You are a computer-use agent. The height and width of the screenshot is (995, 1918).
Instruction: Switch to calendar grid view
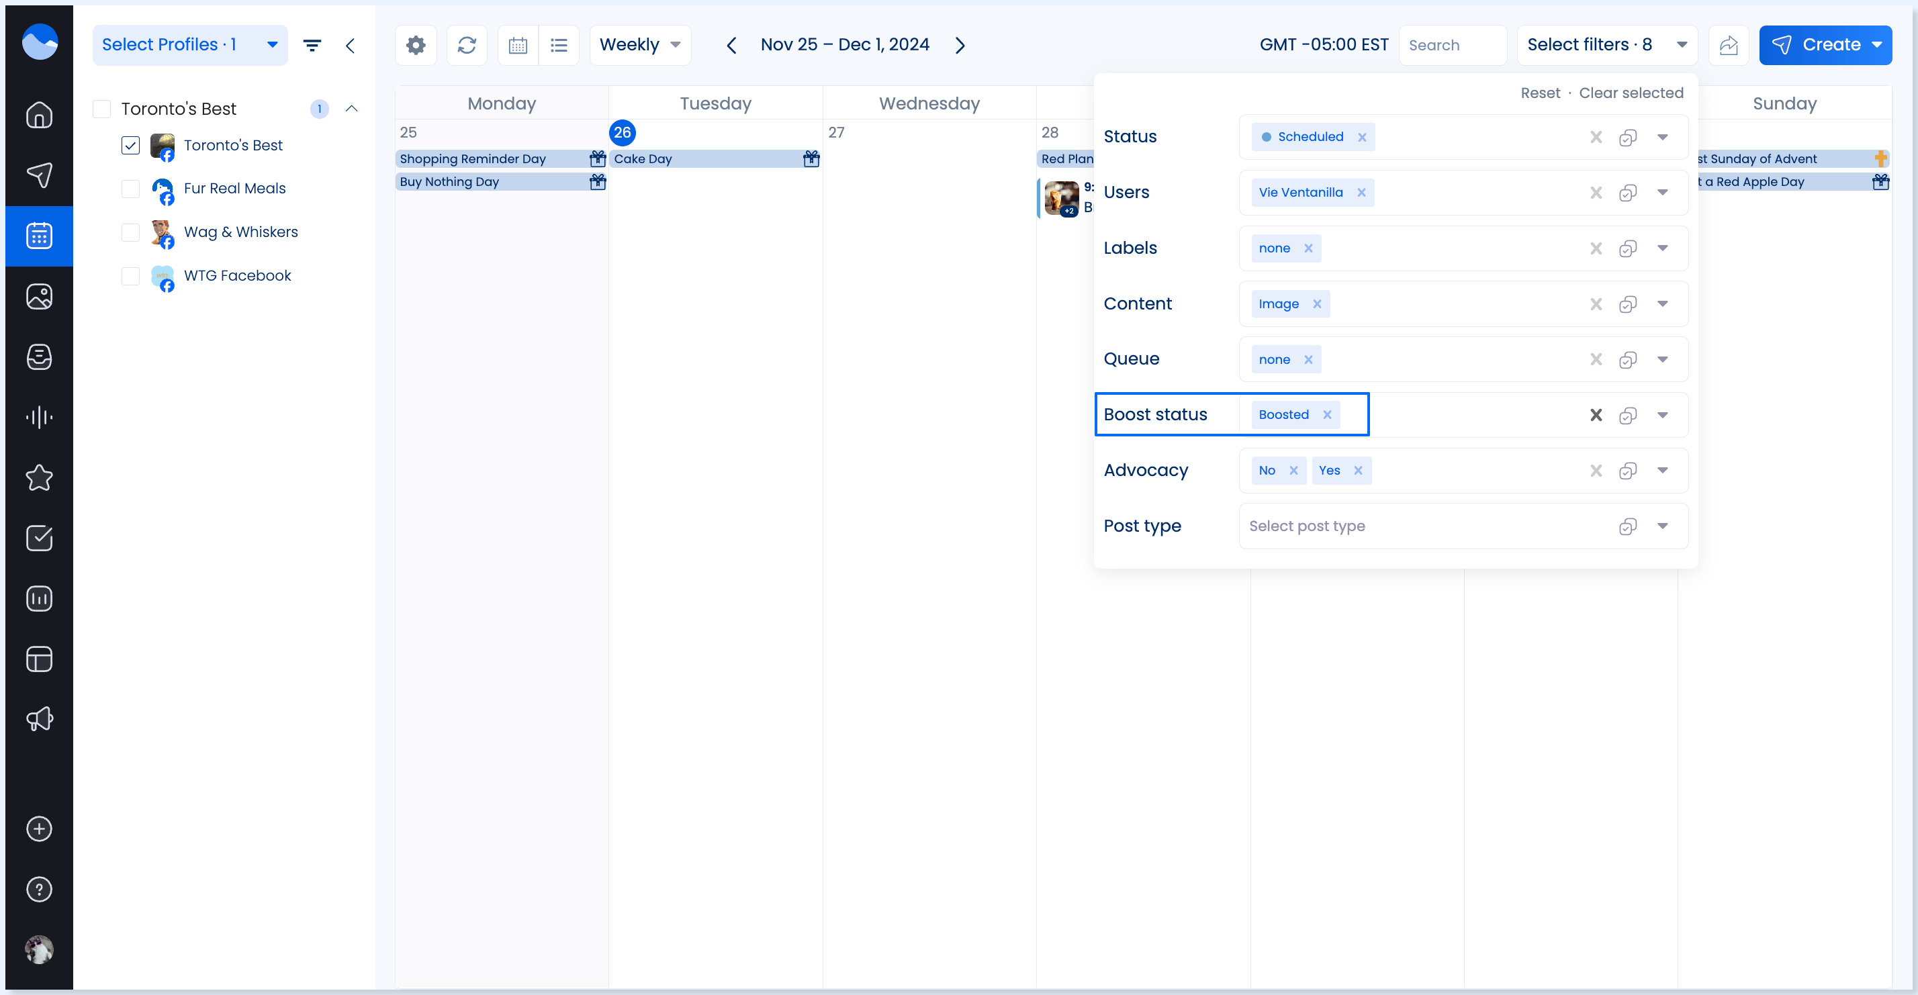518,45
